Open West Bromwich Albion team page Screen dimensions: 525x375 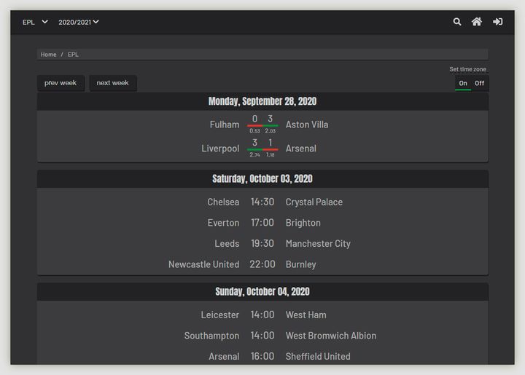pos(331,336)
